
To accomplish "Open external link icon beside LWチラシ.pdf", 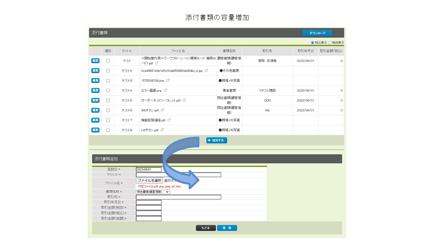I will (x=162, y=130).
